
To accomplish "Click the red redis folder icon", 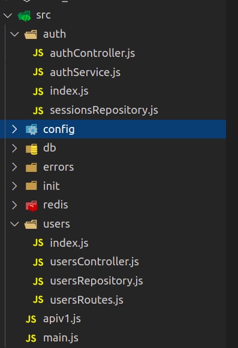I will (32, 205).
